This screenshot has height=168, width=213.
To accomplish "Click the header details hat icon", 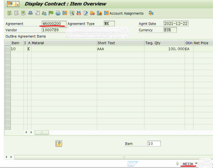I will (x=30, y=13).
